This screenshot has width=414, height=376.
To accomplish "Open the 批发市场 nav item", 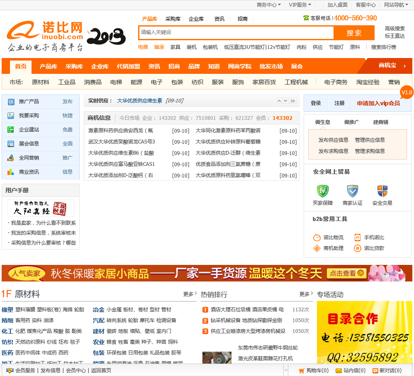I will [271, 66].
